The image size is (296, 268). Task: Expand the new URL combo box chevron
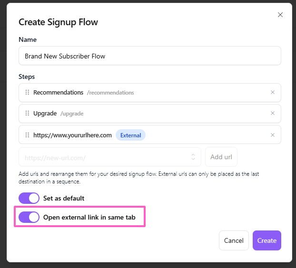click(x=194, y=156)
